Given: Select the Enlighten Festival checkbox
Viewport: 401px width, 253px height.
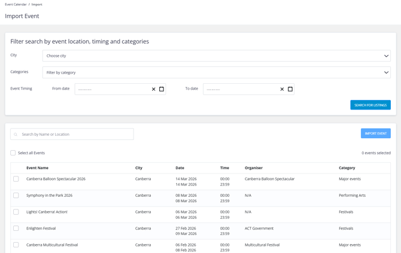Looking at the screenshot, I should 16,228.
